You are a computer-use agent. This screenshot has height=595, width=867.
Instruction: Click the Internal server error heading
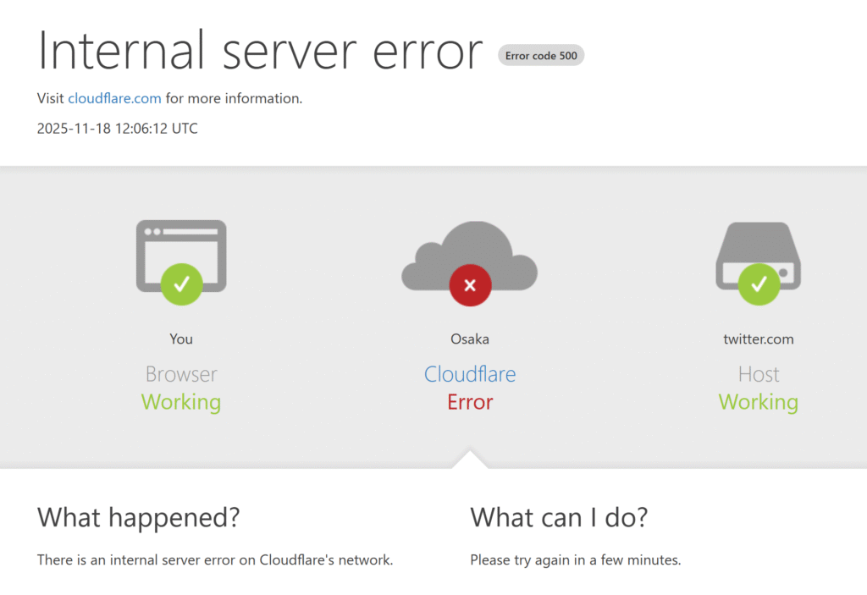[260, 51]
